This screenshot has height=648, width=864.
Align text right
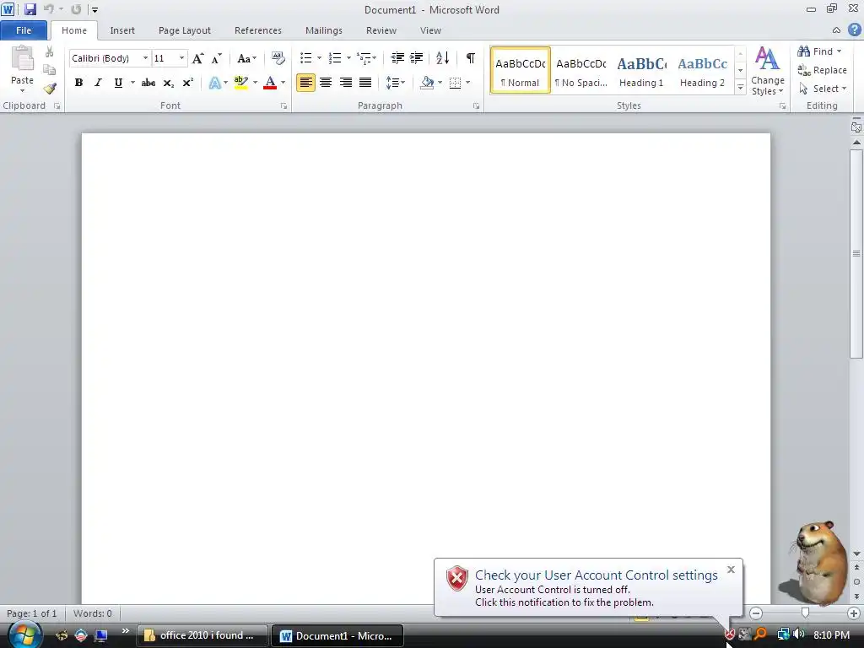[x=345, y=83]
